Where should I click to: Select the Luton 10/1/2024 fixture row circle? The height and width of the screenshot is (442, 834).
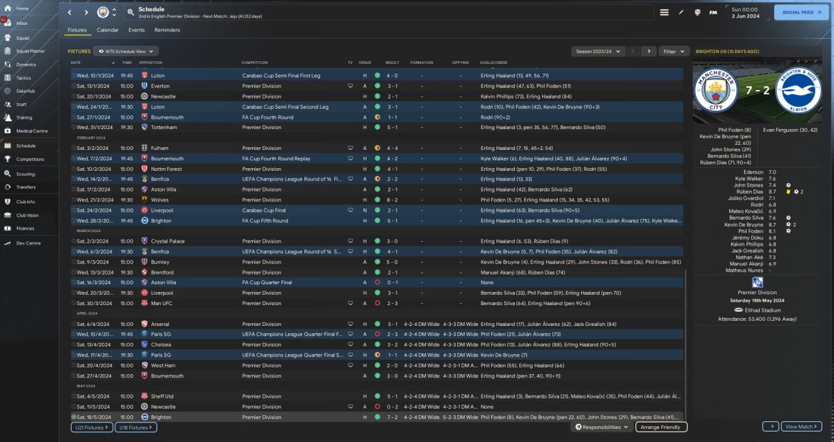pyautogui.click(x=74, y=76)
